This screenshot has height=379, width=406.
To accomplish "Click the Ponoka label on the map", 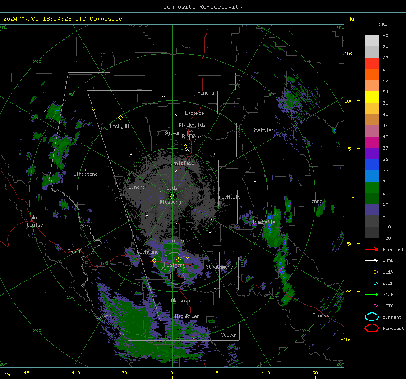I will point(206,93).
